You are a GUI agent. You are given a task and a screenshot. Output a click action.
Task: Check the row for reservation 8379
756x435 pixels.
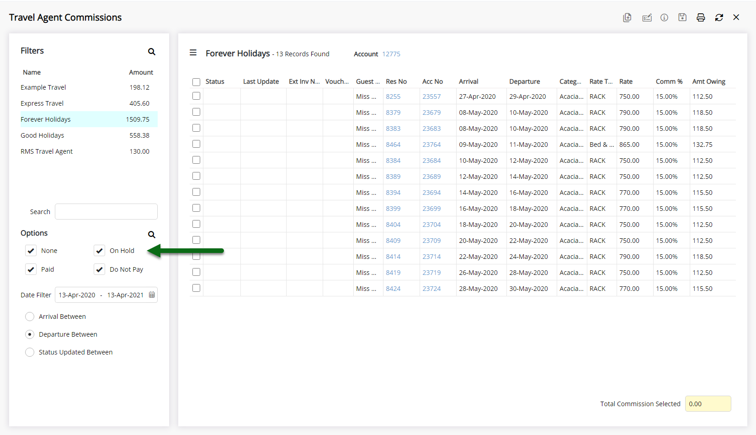[196, 112]
